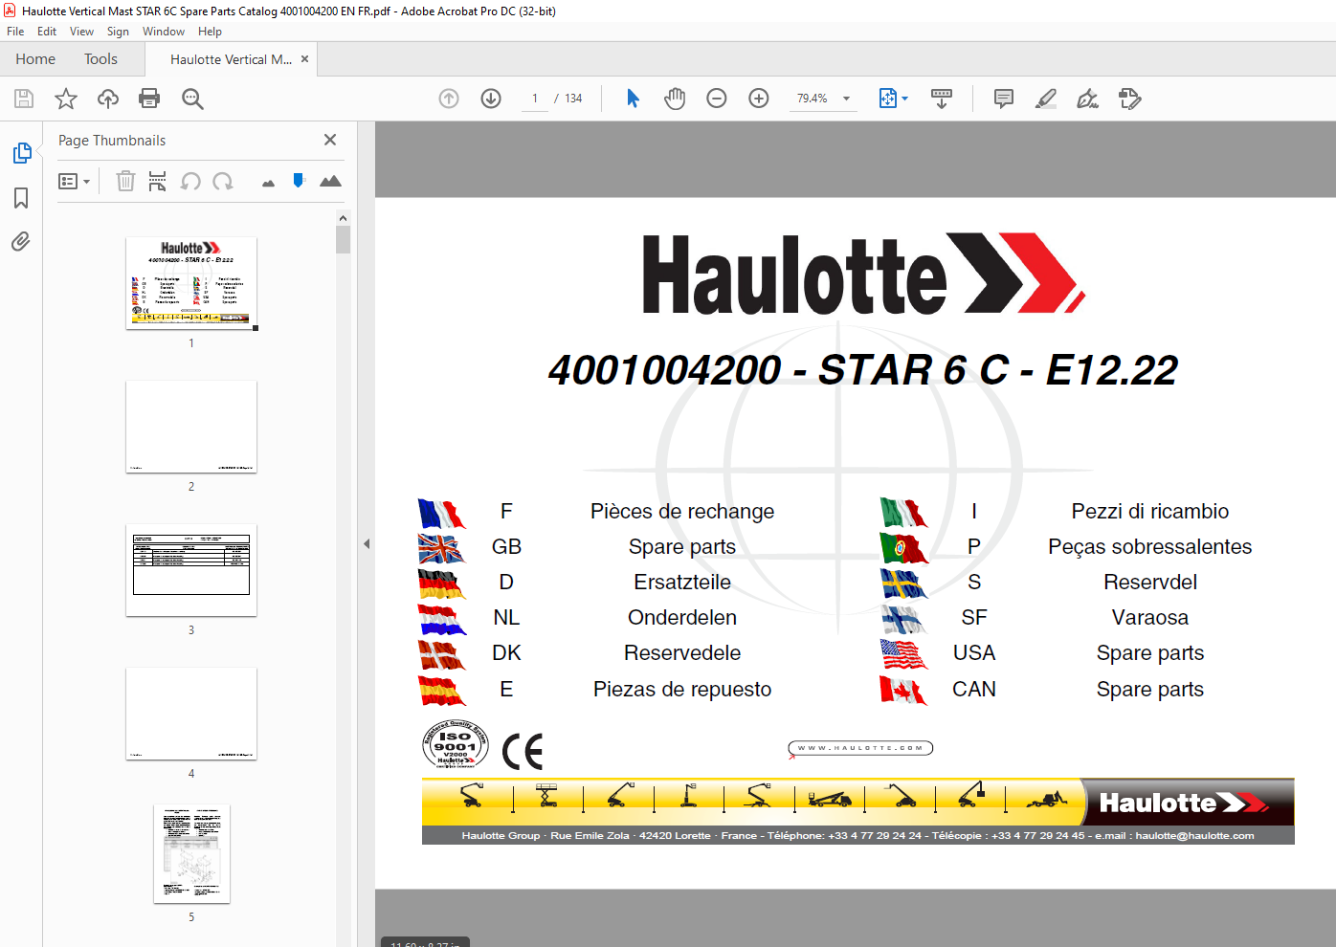Open the Bookmarks panel icon

click(21, 198)
